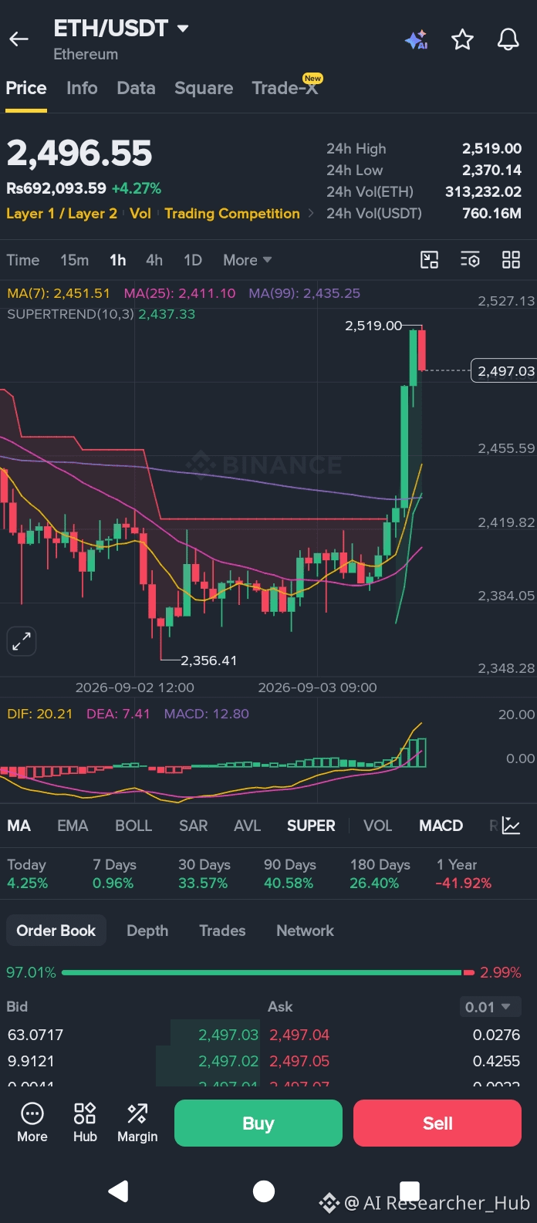The height and width of the screenshot is (1223, 537).
Task: Expand chart to fullscreen
Action: tap(22, 640)
